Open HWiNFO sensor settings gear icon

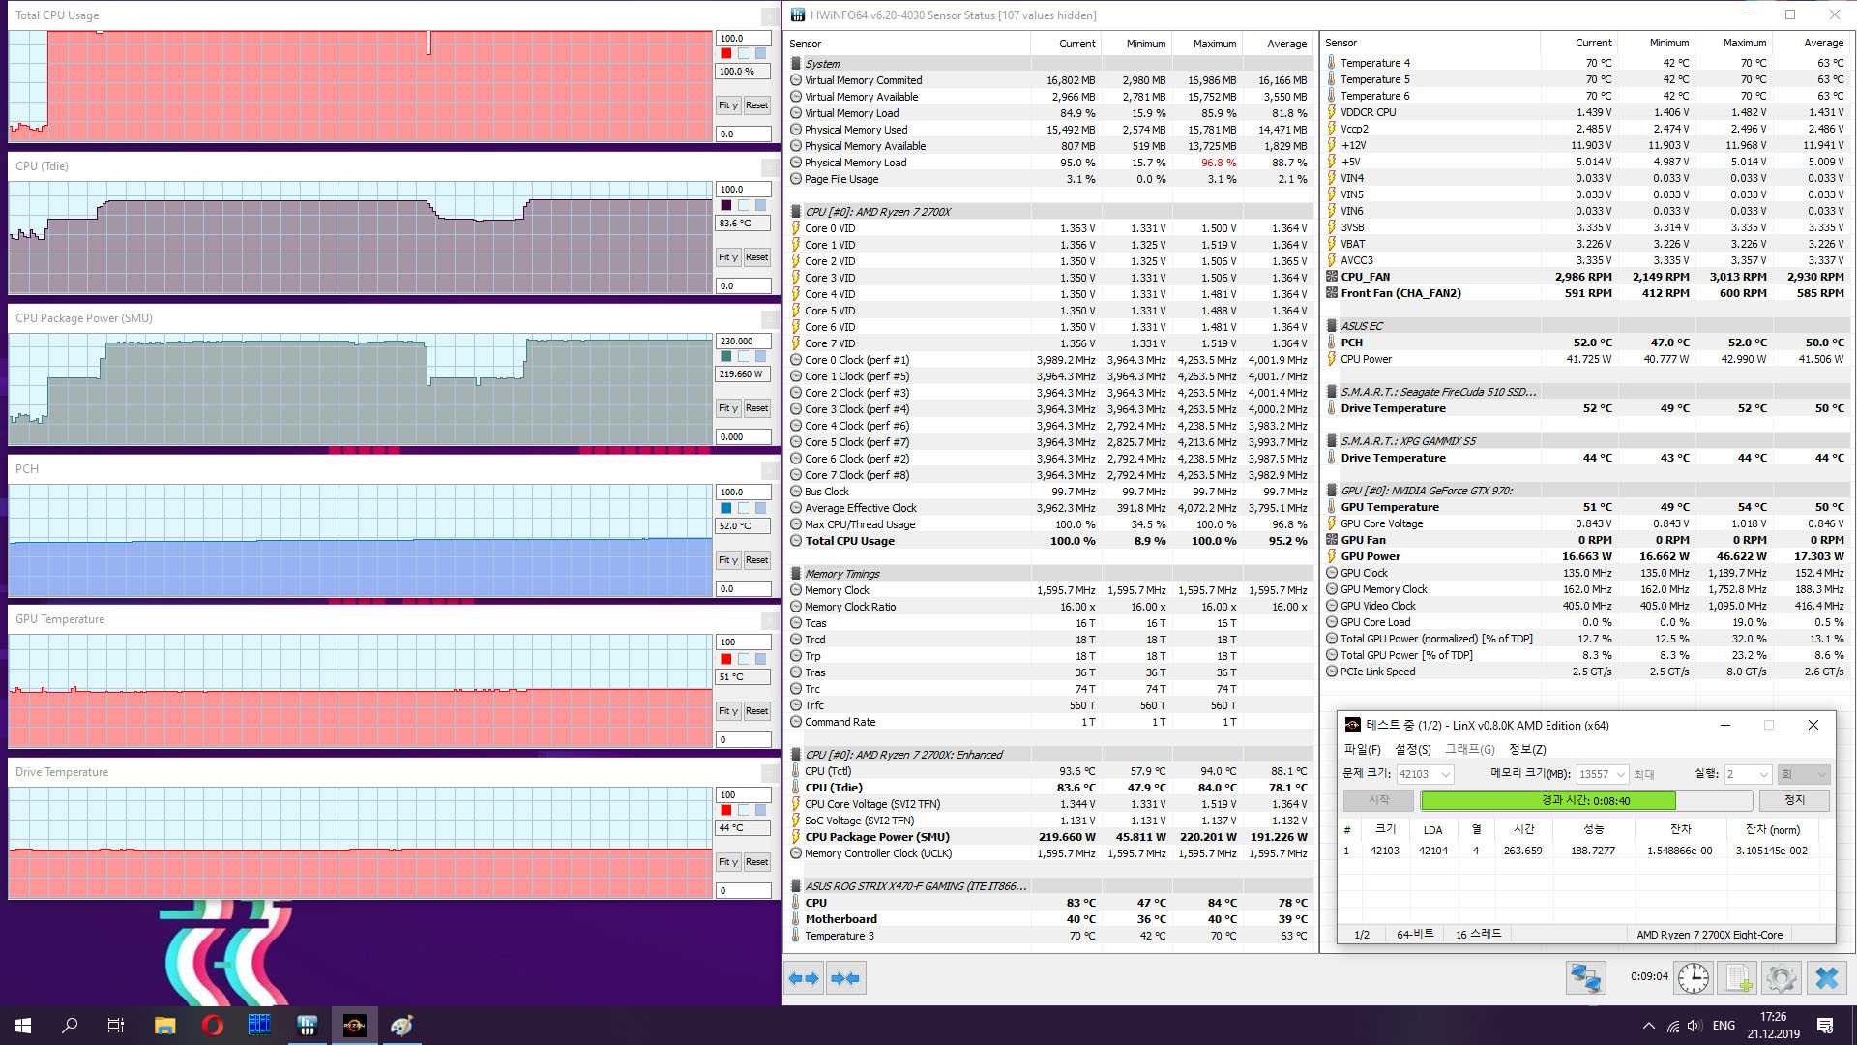pyautogui.click(x=1781, y=978)
